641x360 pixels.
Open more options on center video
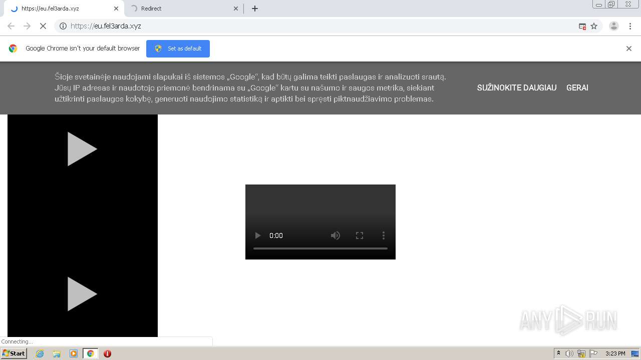(x=384, y=235)
